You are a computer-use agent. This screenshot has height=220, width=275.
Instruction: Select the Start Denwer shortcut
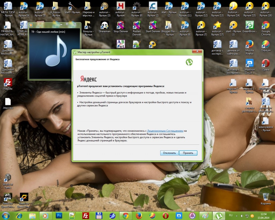[153, 27]
